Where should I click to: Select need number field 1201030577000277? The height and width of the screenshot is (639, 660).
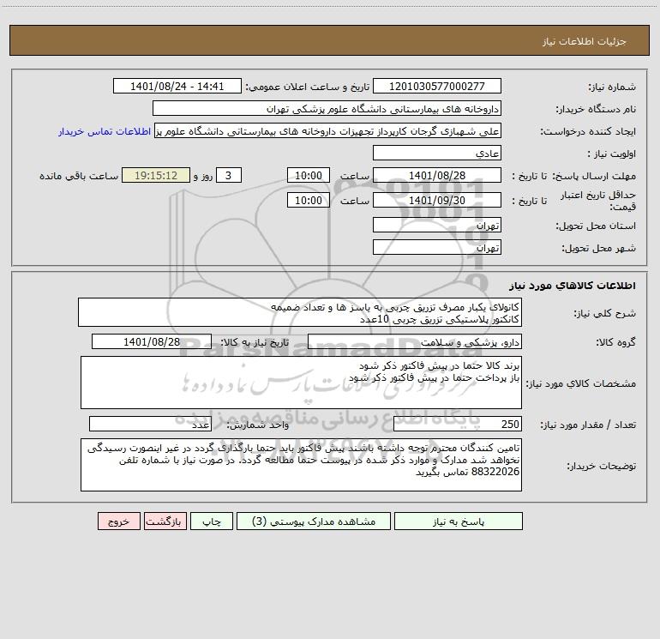437,86
